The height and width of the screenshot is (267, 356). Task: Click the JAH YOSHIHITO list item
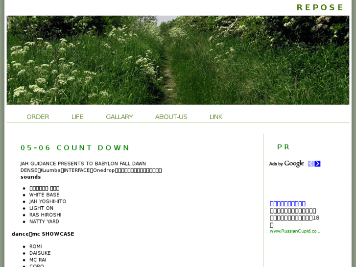pos(47,201)
